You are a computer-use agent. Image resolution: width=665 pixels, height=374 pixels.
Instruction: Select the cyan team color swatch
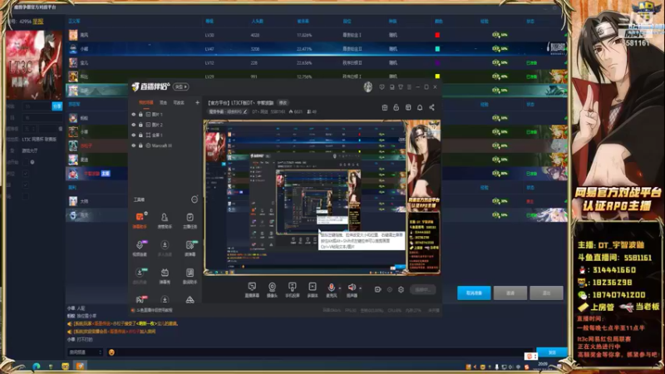437,49
